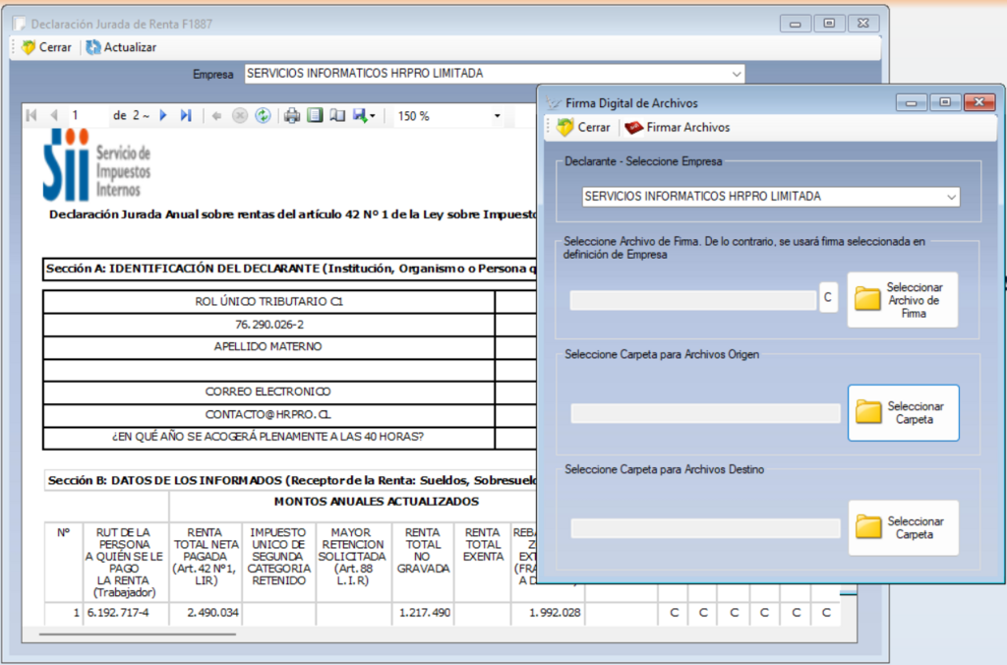Open export format dropdown arrow beside disk icon
Viewport: 1007px width, 665px height.
point(373,116)
